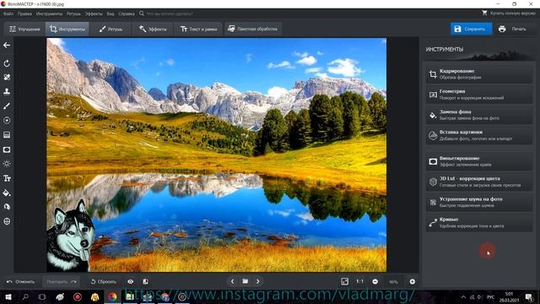Go to the next photo arrow

(x=258, y=281)
